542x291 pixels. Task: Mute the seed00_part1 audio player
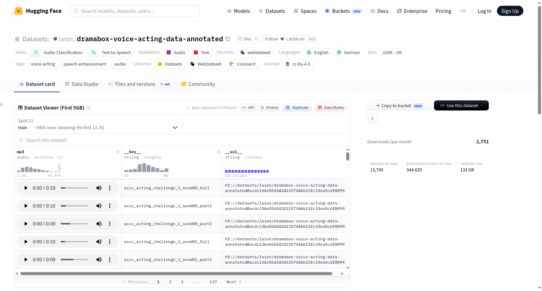[99, 206]
